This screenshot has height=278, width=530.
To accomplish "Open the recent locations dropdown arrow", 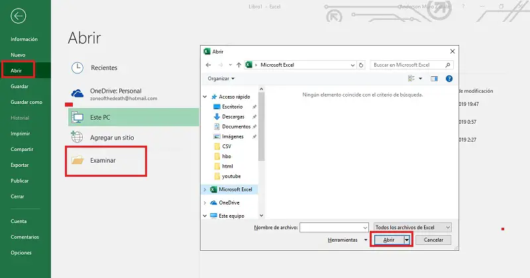I will (x=230, y=65).
